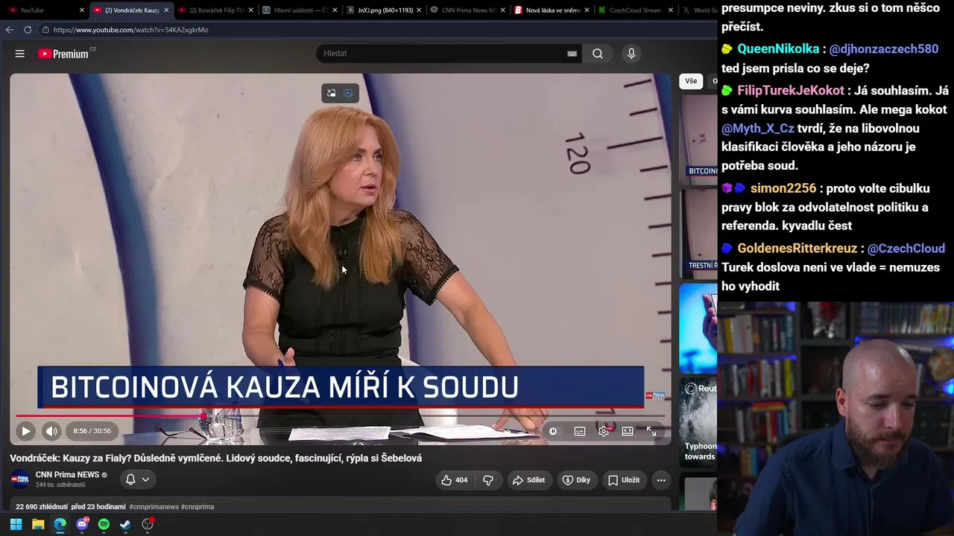Go back with the browser back arrow
The width and height of the screenshot is (954, 536).
click(10, 30)
